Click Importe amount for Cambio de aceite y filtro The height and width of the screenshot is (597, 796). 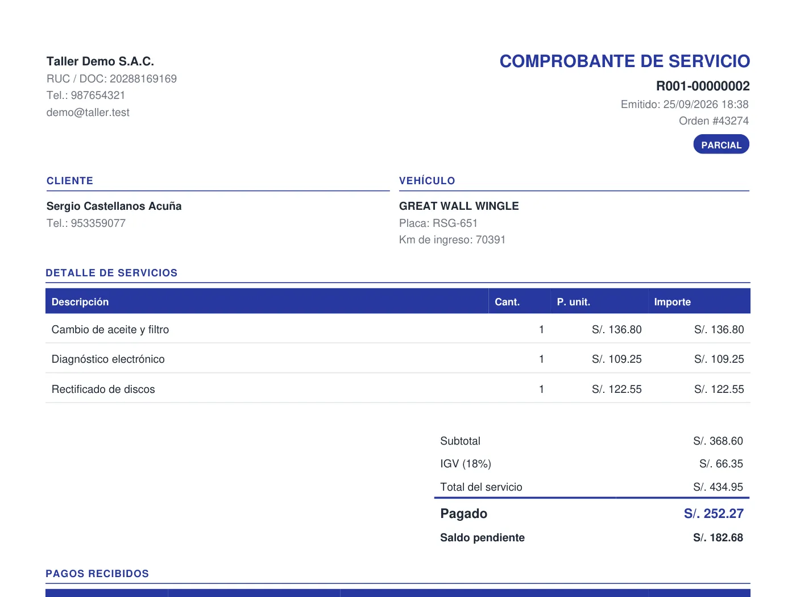coord(719,329)
